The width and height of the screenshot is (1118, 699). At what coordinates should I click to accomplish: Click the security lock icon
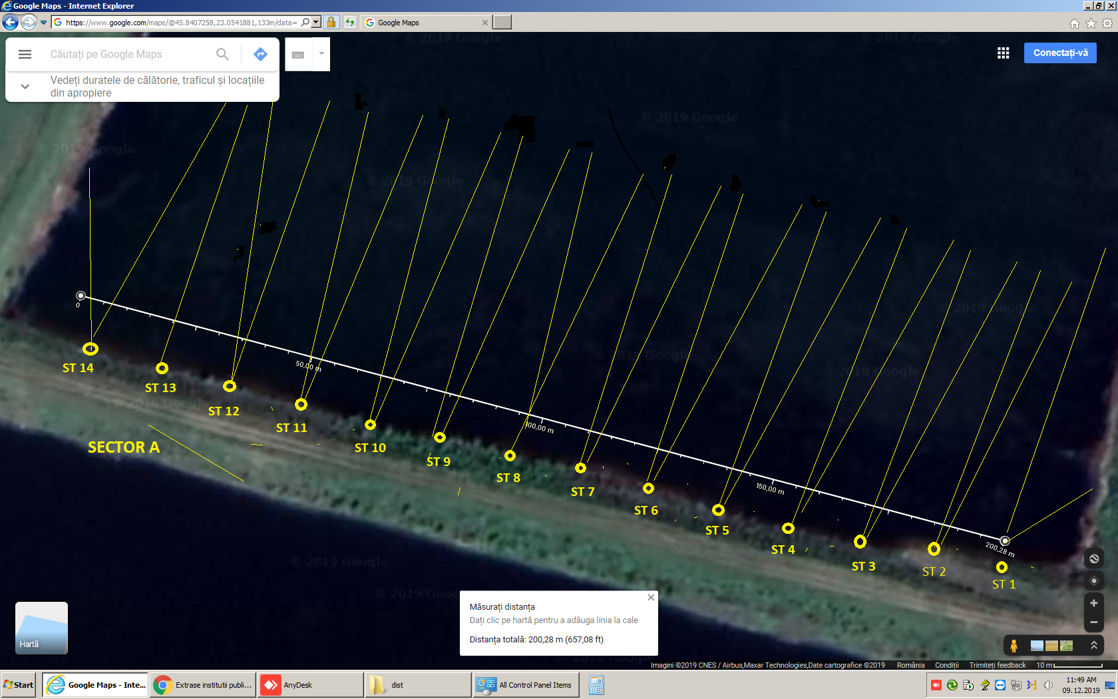tap(331, 22)
